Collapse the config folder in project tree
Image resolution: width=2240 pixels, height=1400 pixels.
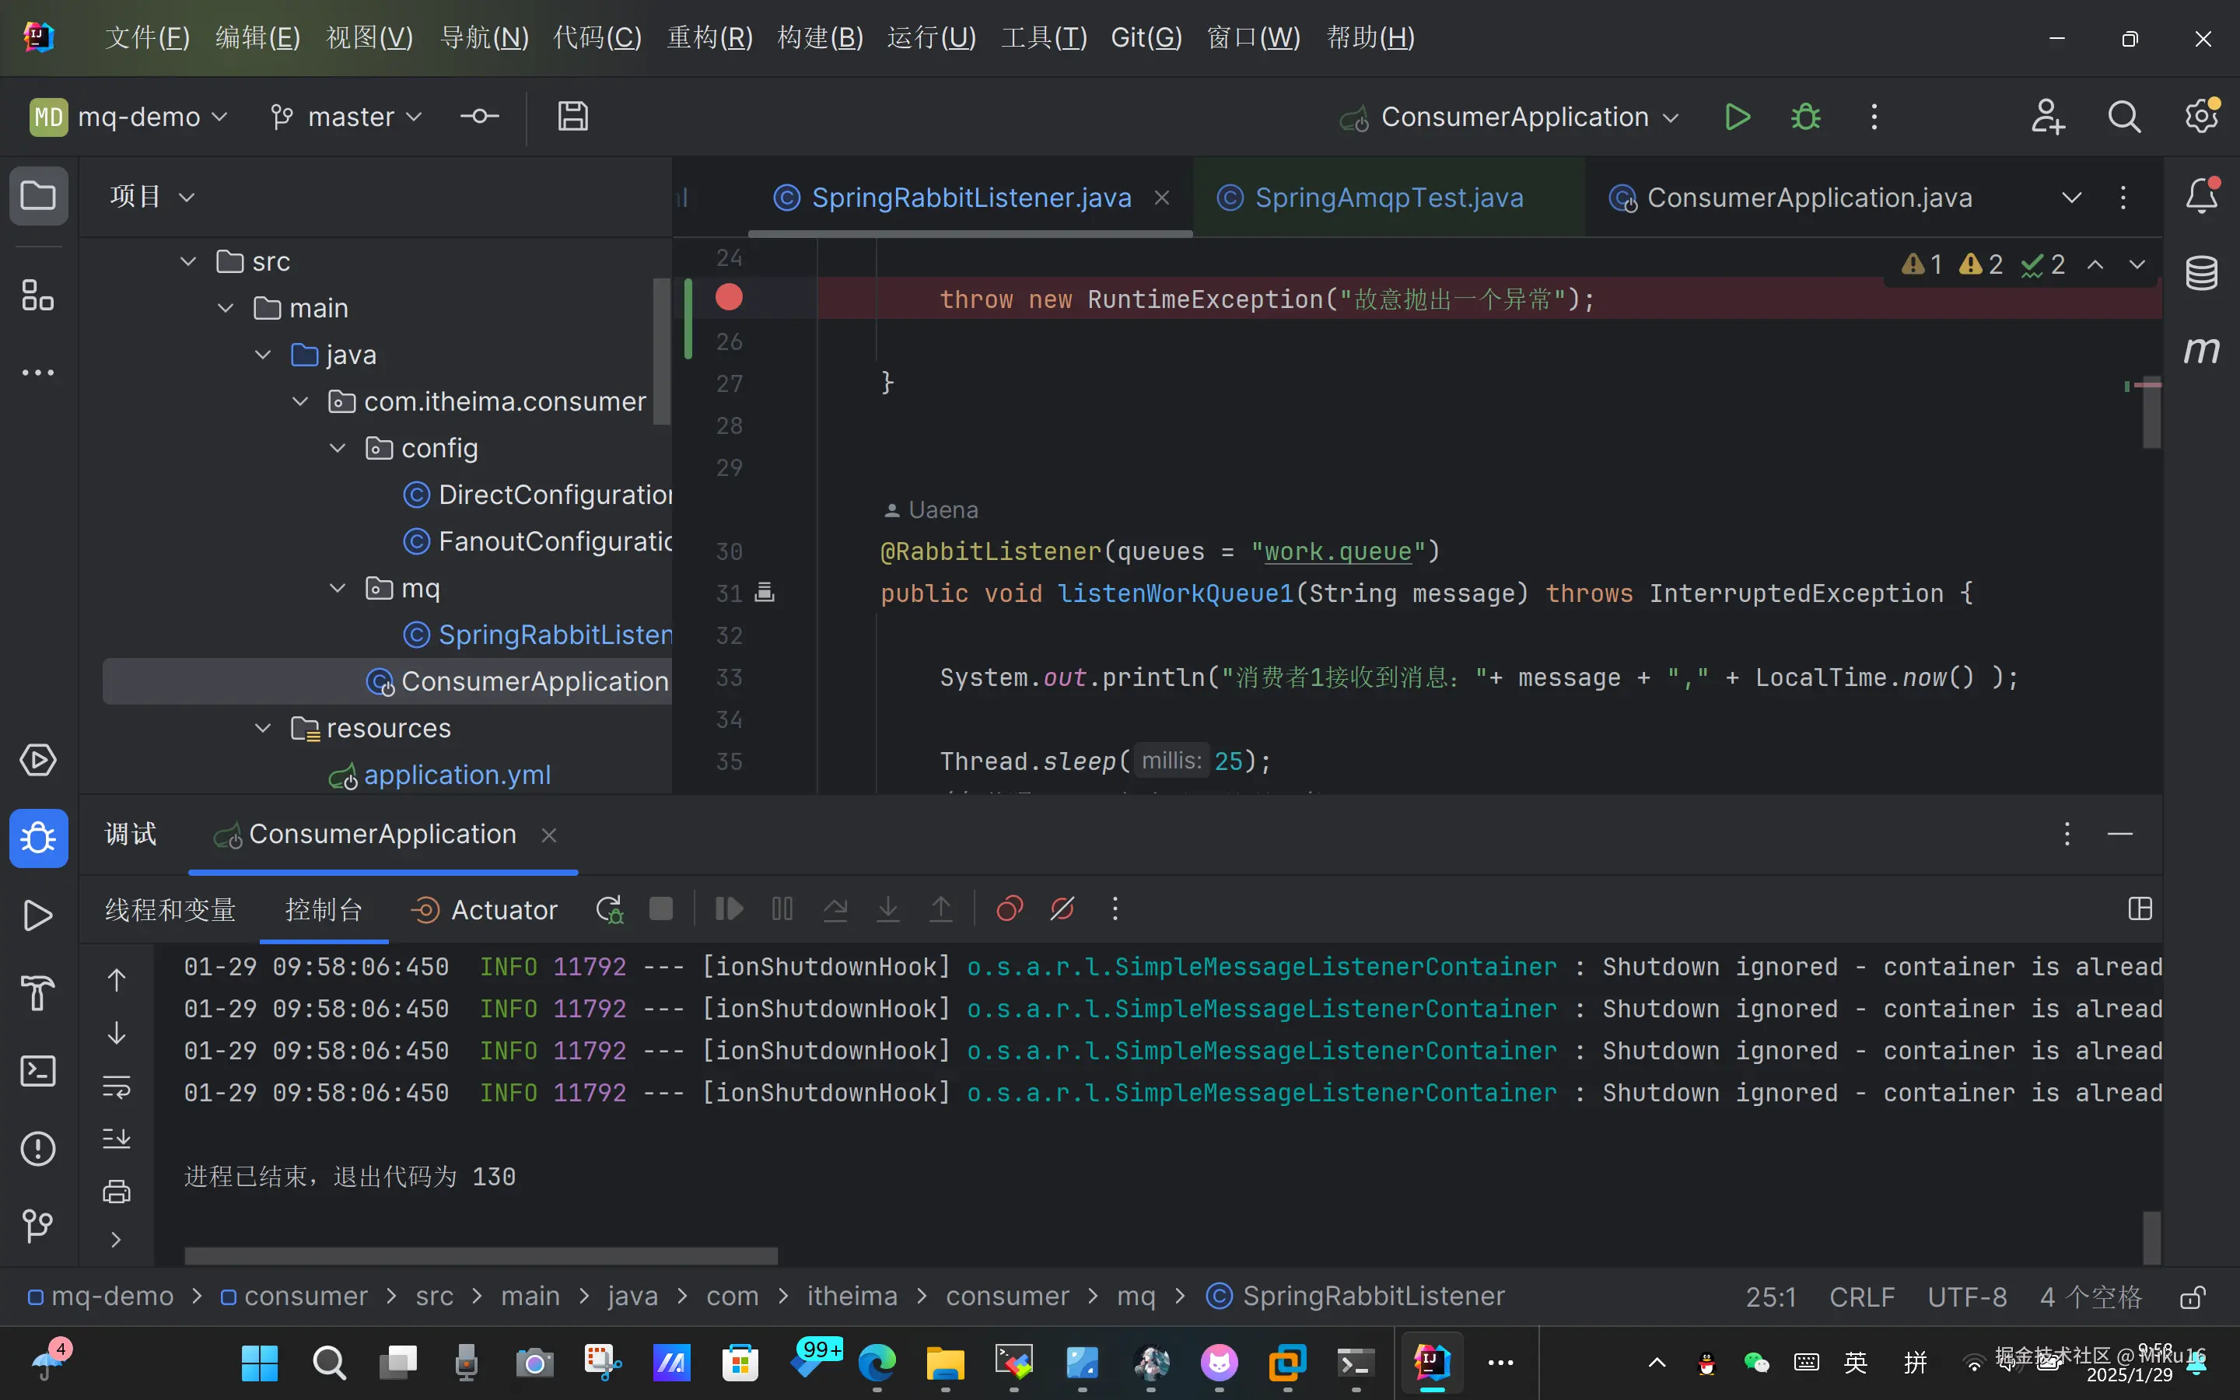point(338,448)
